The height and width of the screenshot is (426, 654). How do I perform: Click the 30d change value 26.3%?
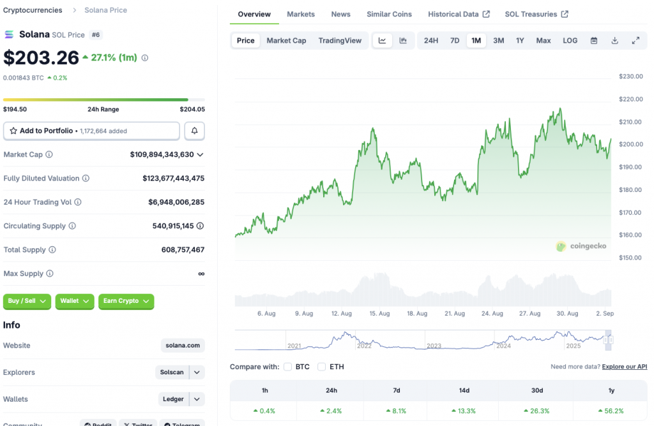538,411
